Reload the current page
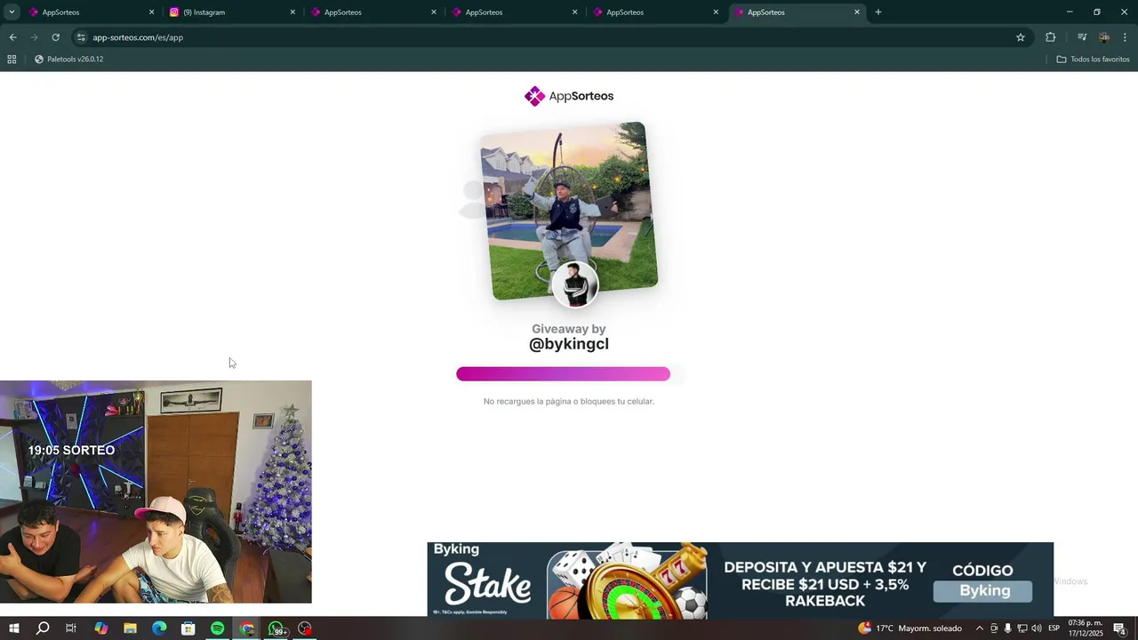 [x=55, y=37]
